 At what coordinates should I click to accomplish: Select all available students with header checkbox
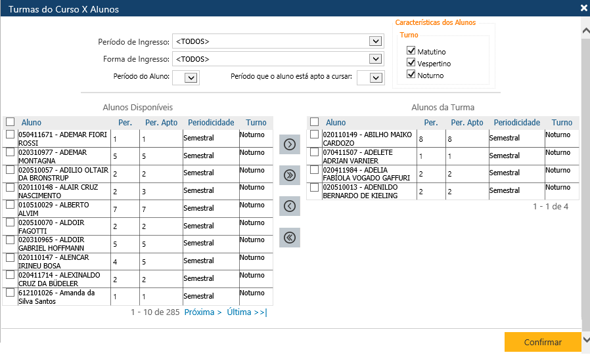click(10, 122)
